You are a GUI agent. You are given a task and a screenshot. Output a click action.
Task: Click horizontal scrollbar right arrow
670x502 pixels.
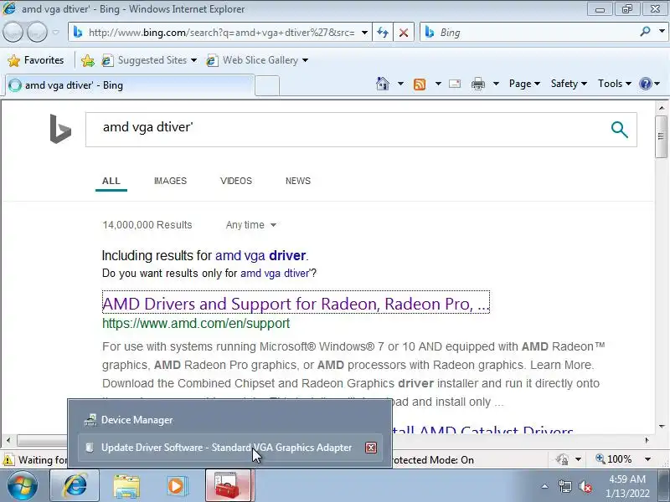[647, 440]
